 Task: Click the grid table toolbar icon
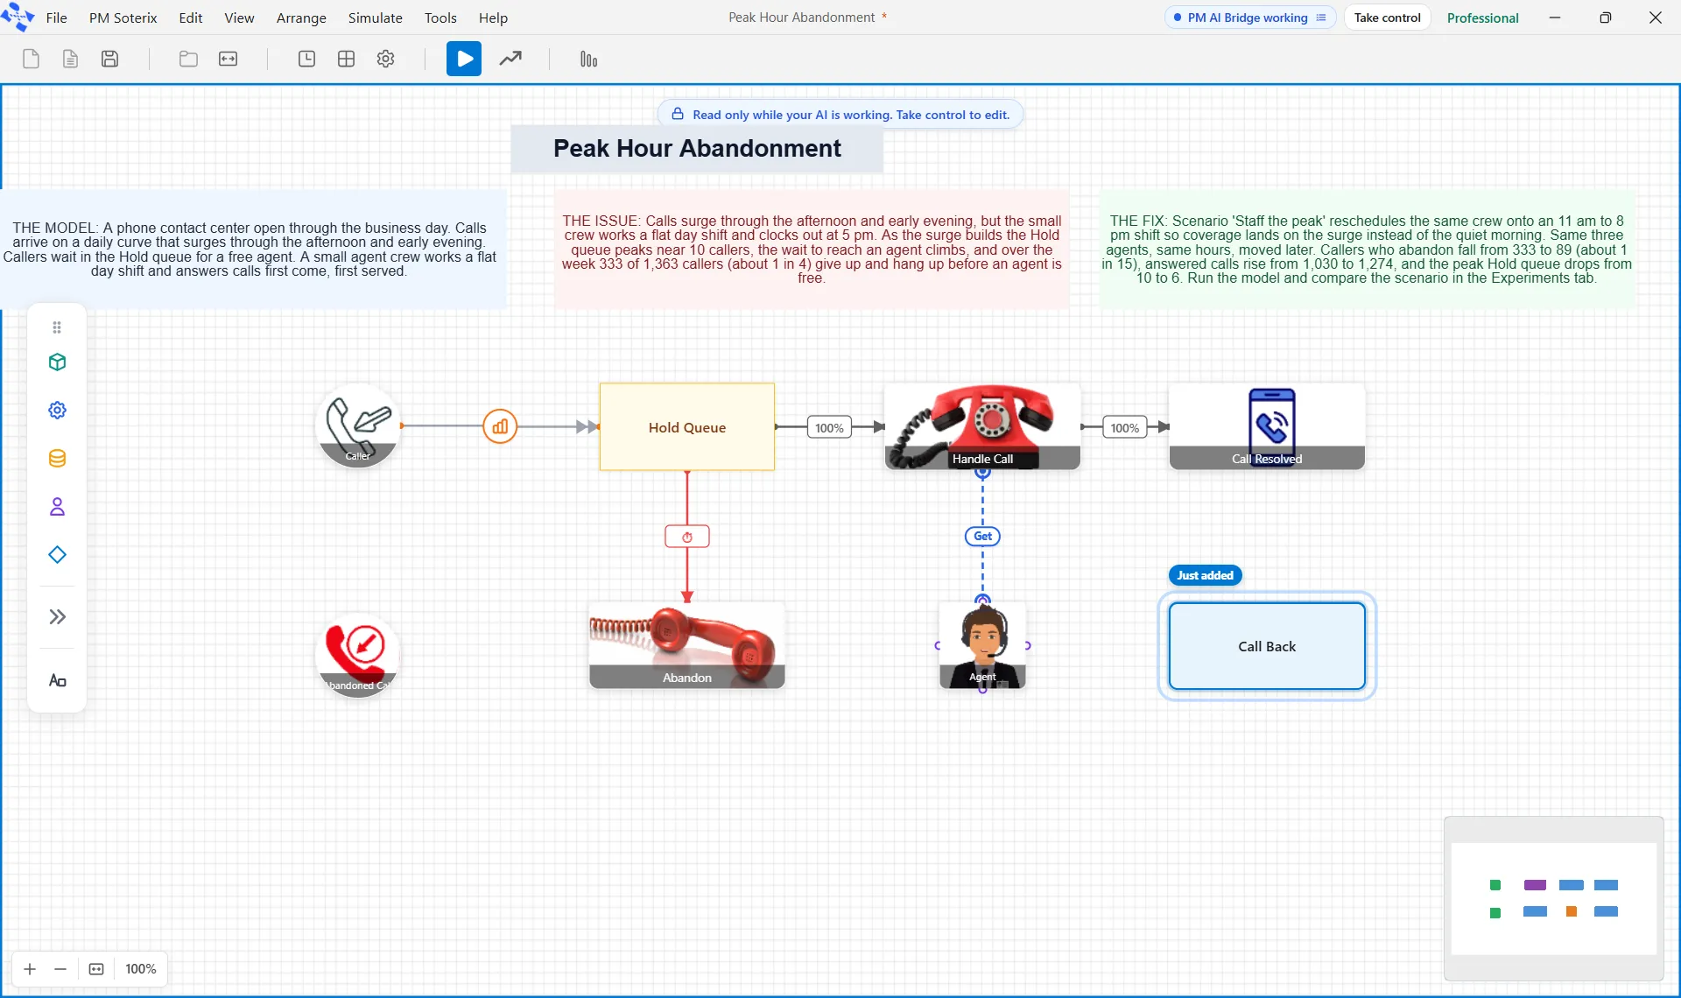pyautogui.click(x=346, y=60)
